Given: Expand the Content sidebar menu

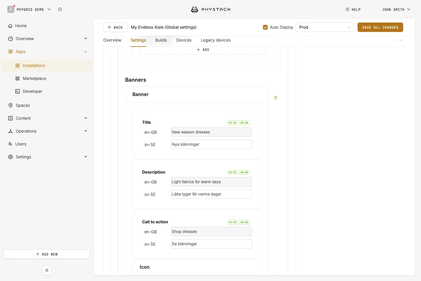Looking at the screenshot, I should 86,118.
